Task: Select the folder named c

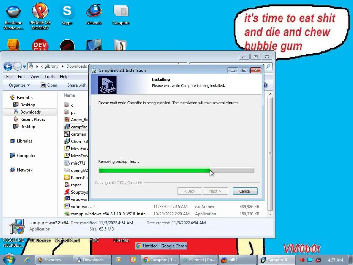Action: [69, 105]
